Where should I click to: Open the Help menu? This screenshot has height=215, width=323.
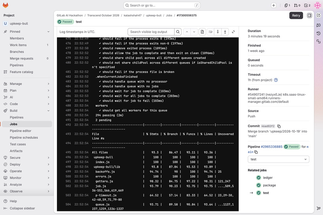coord(13,201)
